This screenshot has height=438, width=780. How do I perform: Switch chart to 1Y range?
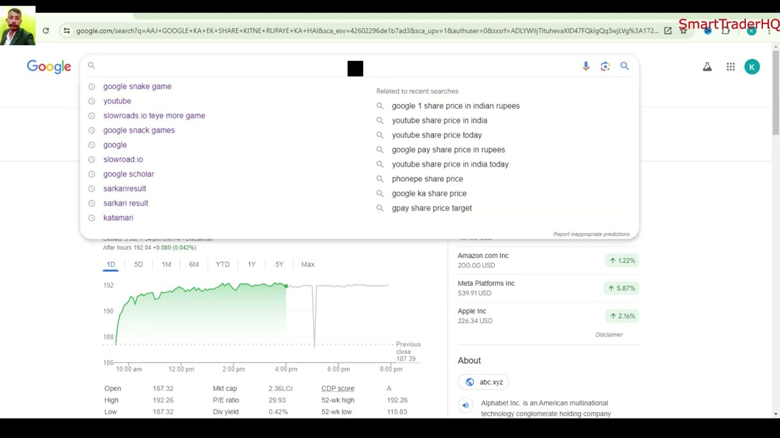click(252, 265)
